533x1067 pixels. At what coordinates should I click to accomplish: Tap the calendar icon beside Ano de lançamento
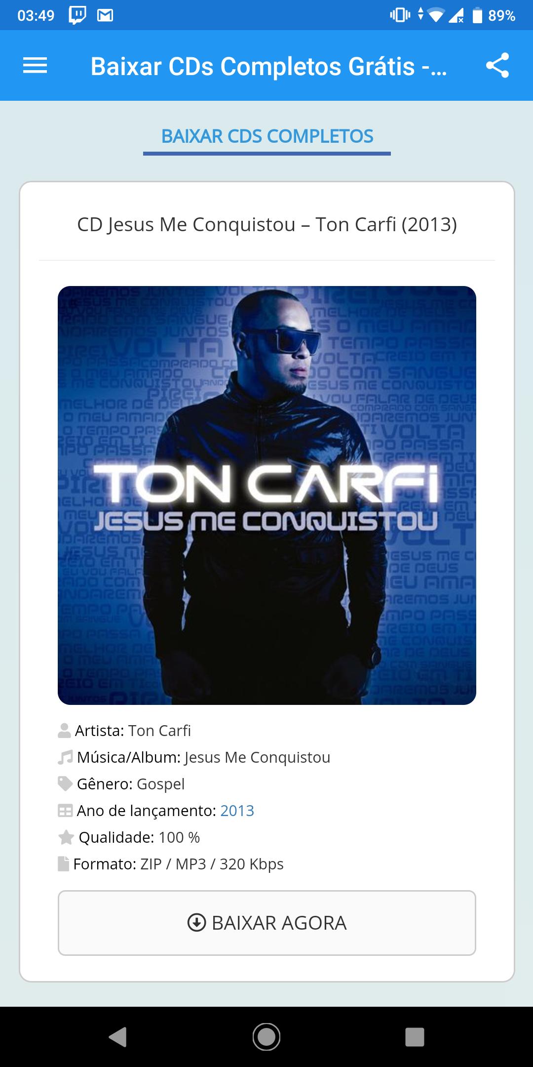coord(65,811)
